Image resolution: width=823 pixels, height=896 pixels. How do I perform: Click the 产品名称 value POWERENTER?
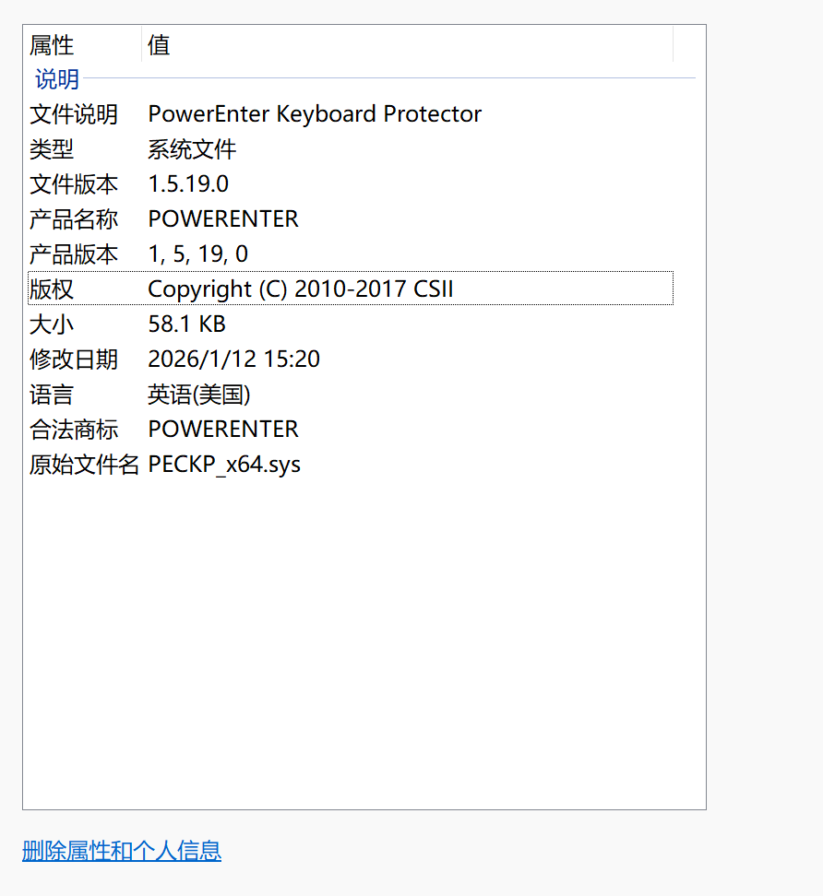coord(223,218)
